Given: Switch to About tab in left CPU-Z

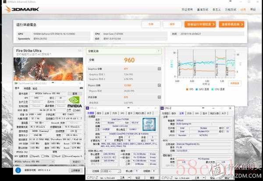Looking at the screenshot, I should tap(149, 113).
